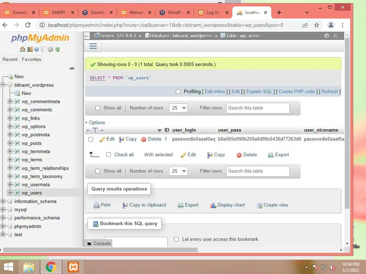This screenshot has height=274, width=366.
Task: Expand mysql database node
Action: [x=3, y=209]
